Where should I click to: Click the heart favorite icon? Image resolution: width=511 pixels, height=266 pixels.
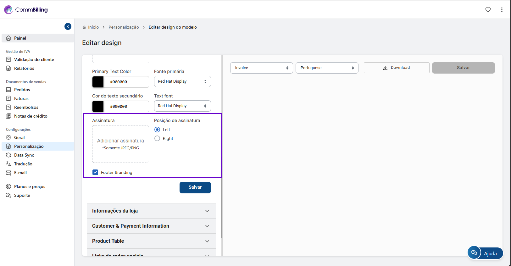(x=488, y=10)
